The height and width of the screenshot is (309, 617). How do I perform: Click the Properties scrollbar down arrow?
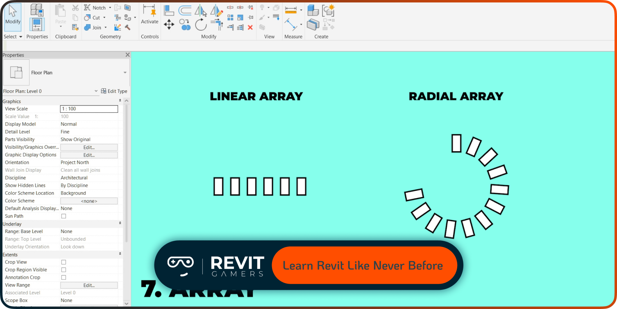pyautogui.click(x=127, y=303)
